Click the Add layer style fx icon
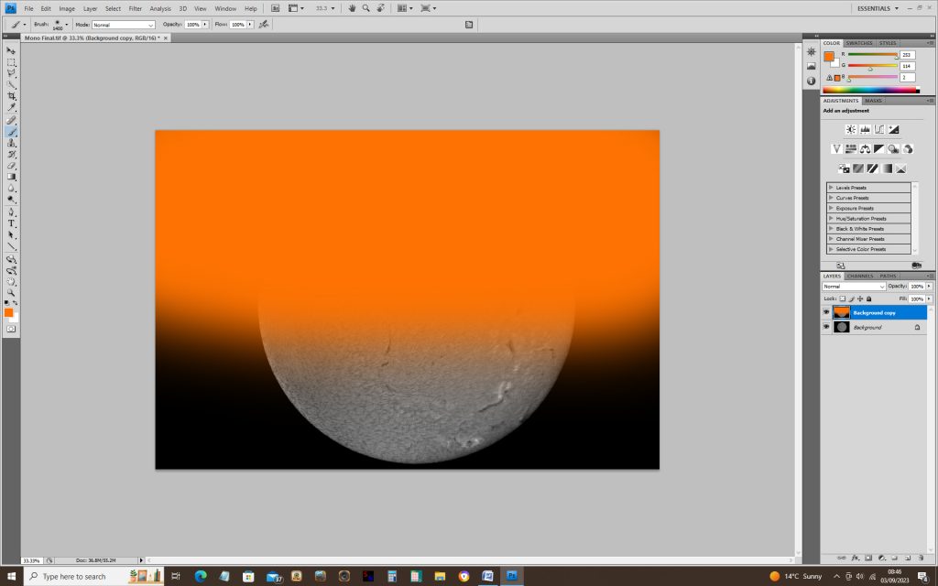 855,558
